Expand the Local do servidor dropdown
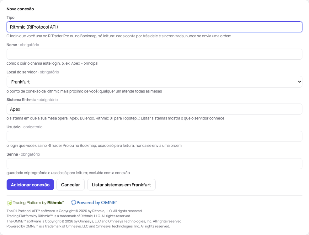 pos(154,82)
